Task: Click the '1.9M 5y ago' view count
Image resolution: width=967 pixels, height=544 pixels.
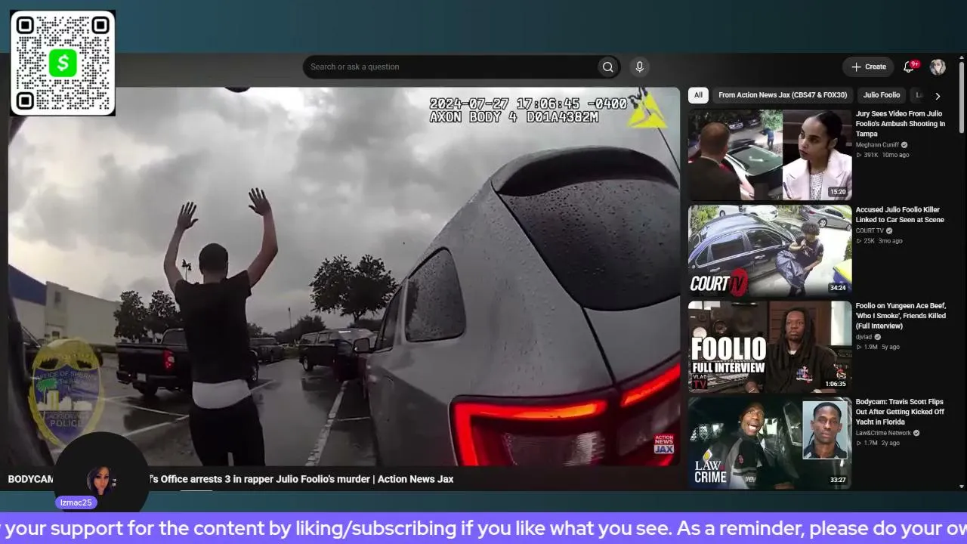Action: 878,347
